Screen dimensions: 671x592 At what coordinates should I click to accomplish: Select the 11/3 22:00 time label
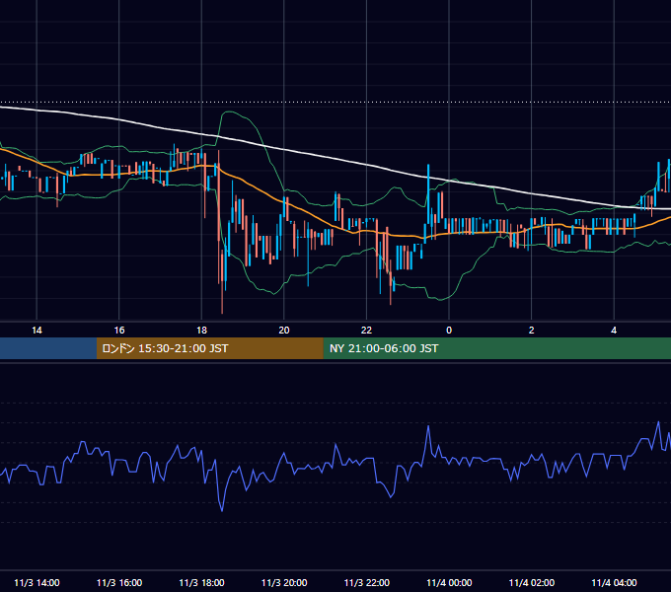367,582
